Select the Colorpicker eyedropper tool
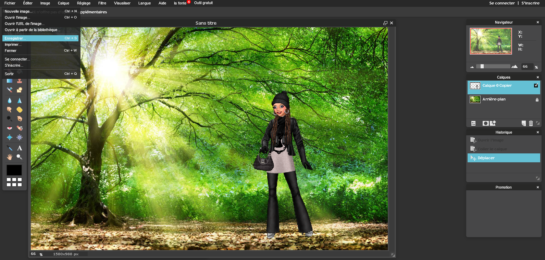This screenshot has height=260, width=545. [10, 148]
